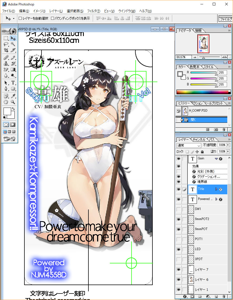Select the Notes tool
This screenshot has width=233, height=300.
[6, 96]
